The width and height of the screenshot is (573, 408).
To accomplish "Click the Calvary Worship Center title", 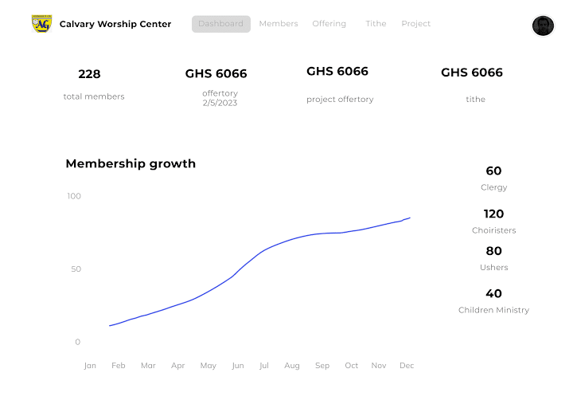I will pos(115,24).
